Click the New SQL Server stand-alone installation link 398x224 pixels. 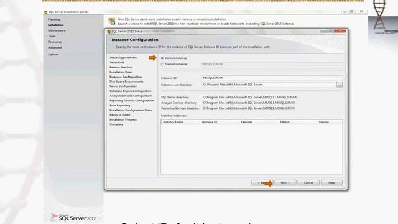coord(172,19)
